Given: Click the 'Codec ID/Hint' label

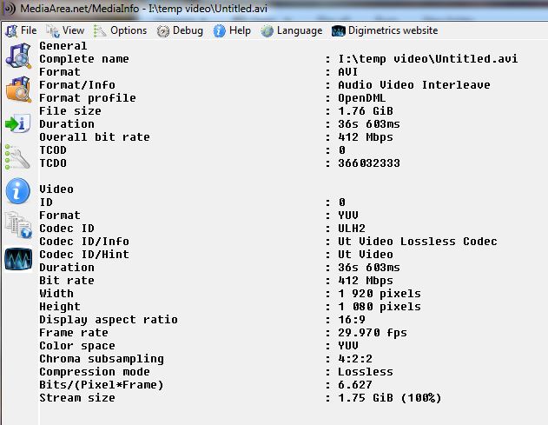Looking at the screenshot, I should coord(84,255).
